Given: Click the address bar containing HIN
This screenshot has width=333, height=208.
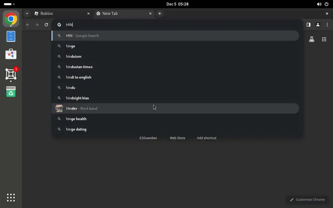Looking at the screenshot, I should coord(177,25).
